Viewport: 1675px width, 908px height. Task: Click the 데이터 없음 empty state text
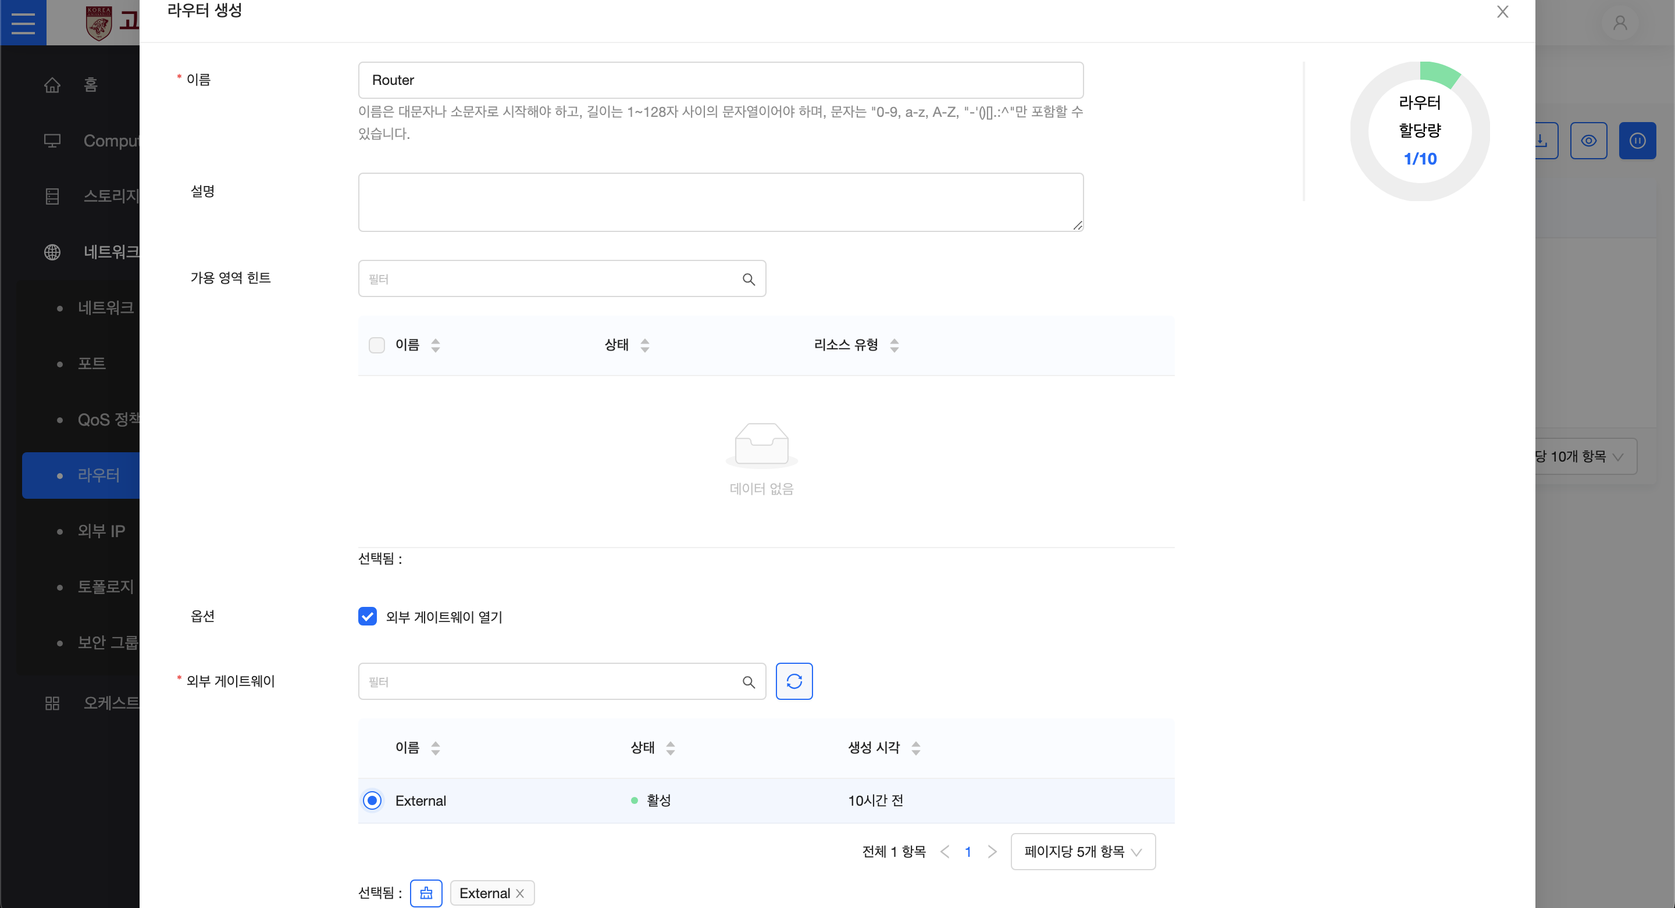tap(761, 489)
